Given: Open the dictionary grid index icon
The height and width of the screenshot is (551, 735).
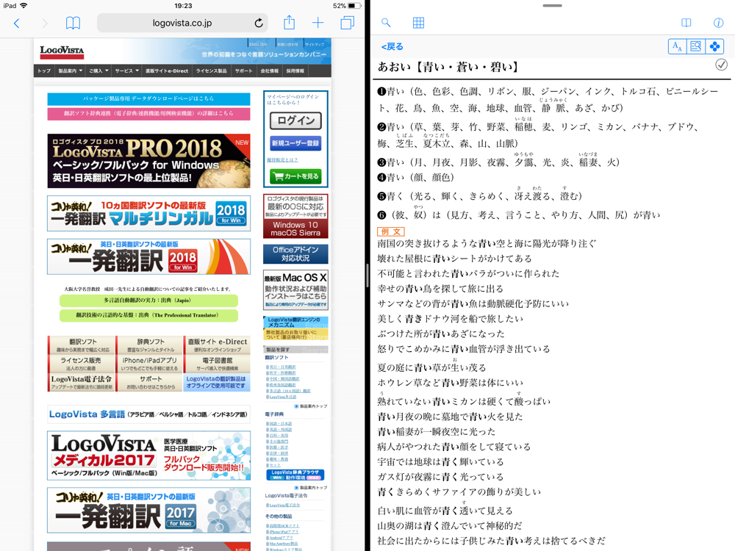Looking at the screenshot, I should (x=418, y=23).
